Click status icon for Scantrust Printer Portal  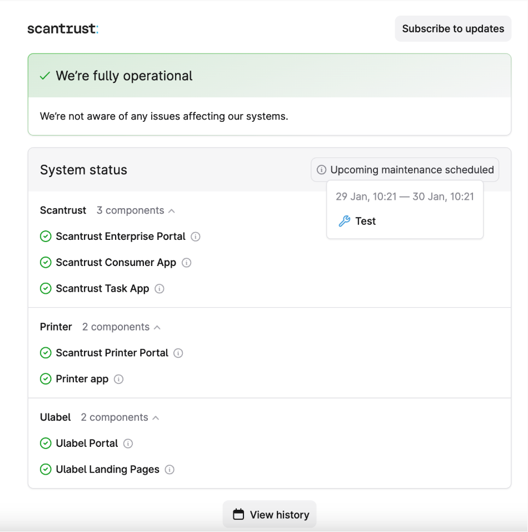[46, 353]
